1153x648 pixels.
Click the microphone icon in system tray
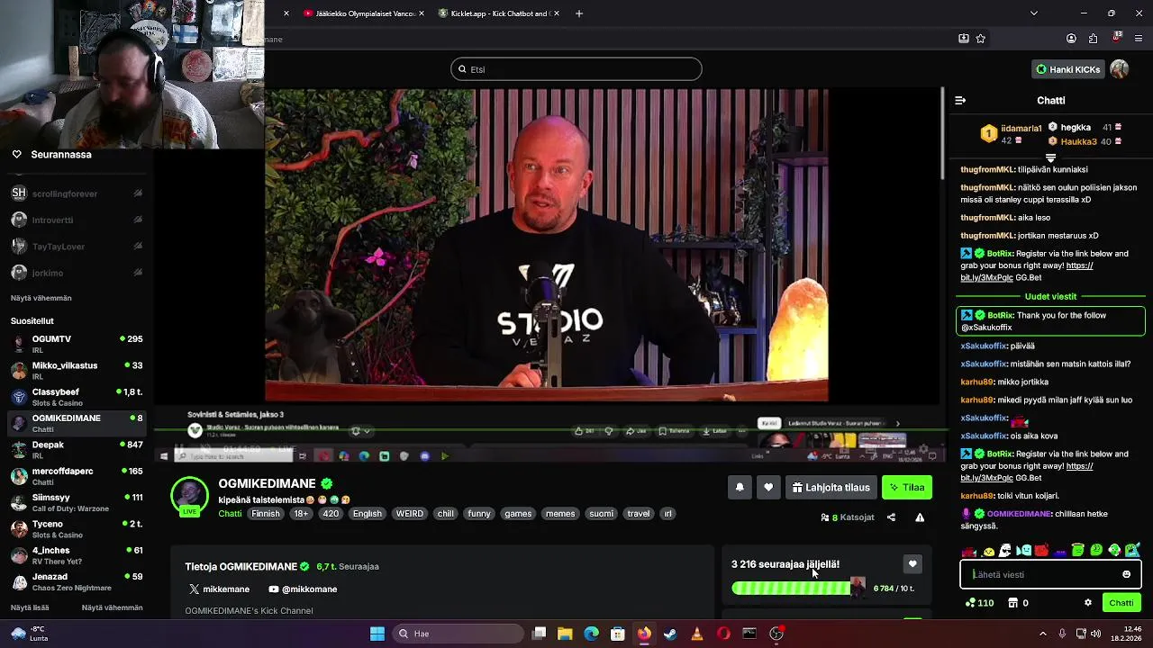[1062, 634]
